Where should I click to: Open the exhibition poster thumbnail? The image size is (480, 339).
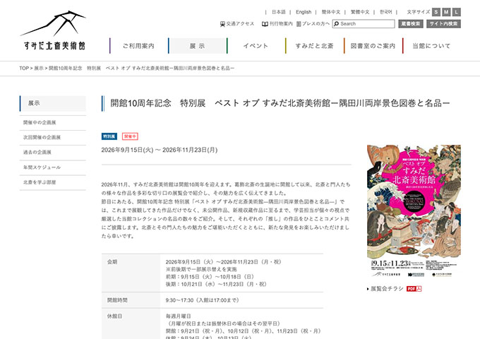(414, 211)
